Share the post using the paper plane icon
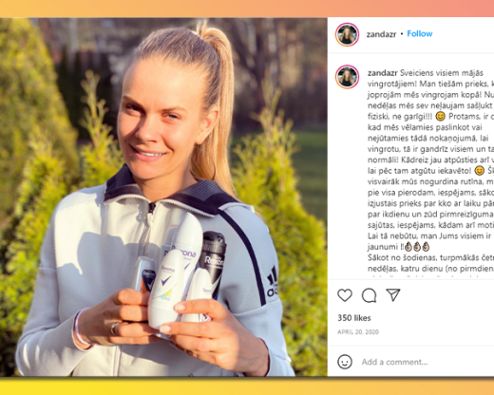The image size is (494, 395). (x=393, y=294)
